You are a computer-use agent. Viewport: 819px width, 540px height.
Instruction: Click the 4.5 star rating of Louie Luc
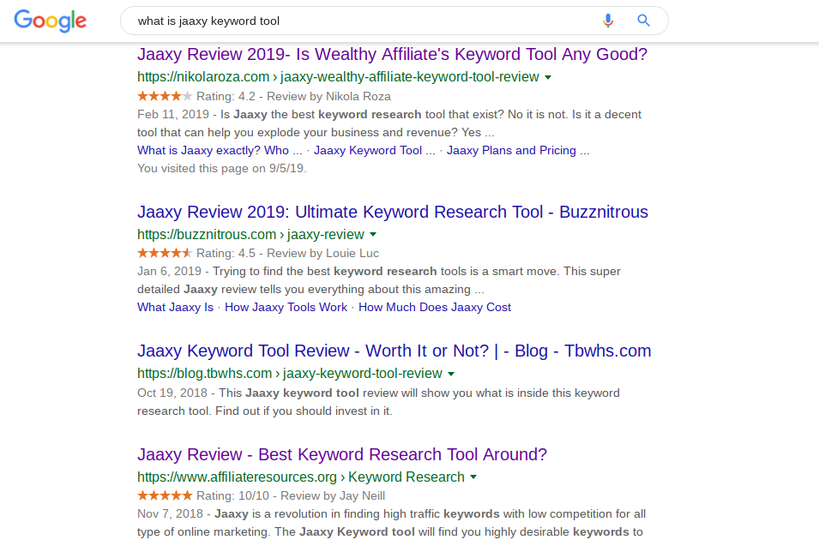pyautogui.click(x=165, y=254)
